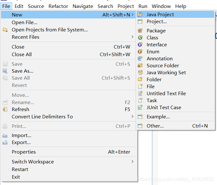Expand Convert Line Delimiters To arrow
The height and width of the screenshot is (185, 217).
click(133, 116)
